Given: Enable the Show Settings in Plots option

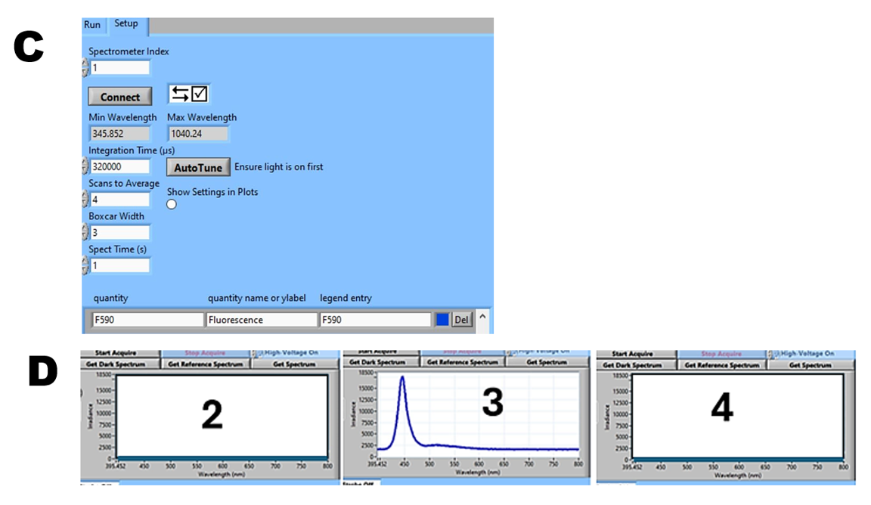Looking at the screenshot, I should 172,204.
